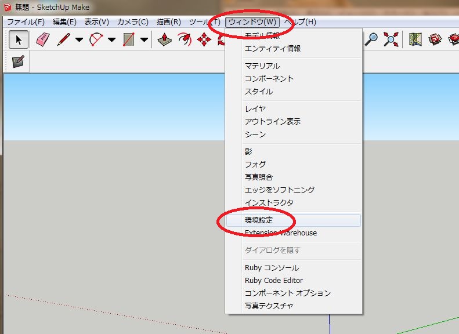Open the ヘルプ(H) menu
459x334 pixels.
[301, 22]
